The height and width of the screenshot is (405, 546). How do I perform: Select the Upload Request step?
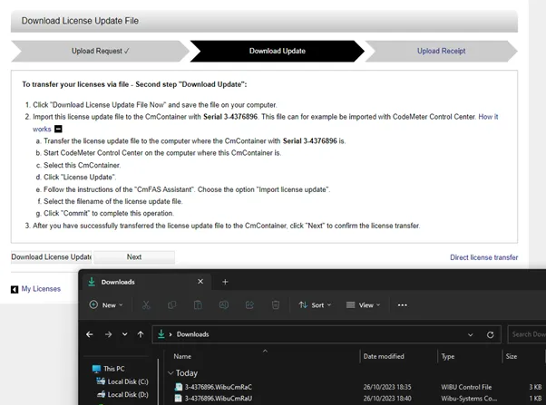point(101,51)
